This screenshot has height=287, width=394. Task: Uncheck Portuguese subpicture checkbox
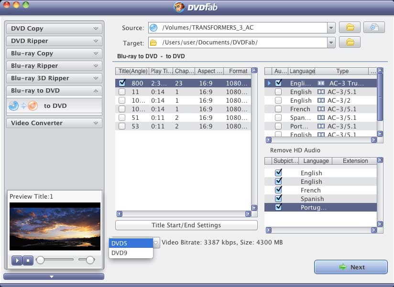tap(278, 207)
